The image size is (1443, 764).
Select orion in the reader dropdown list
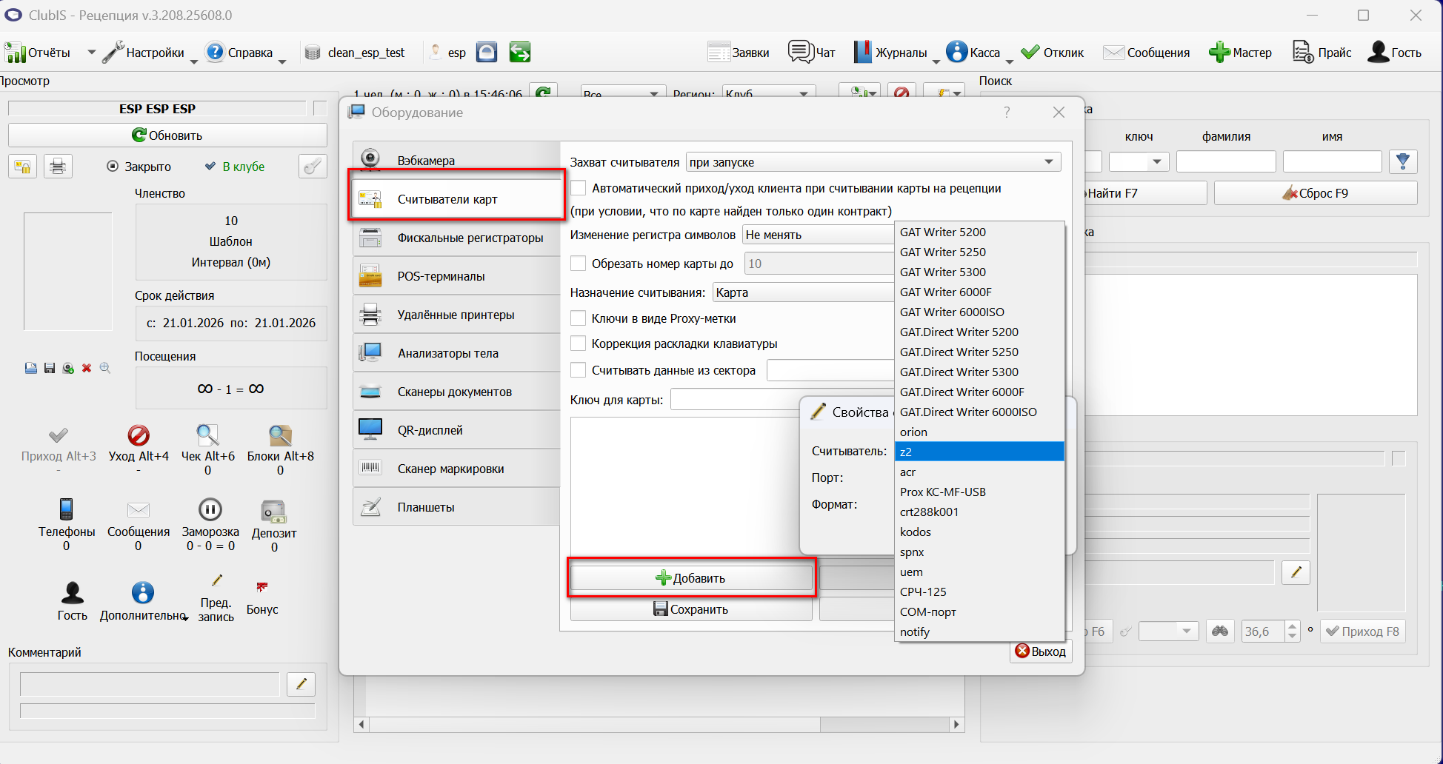979,432
